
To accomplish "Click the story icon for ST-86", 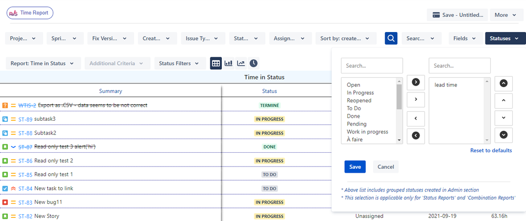I will (5, 161).
